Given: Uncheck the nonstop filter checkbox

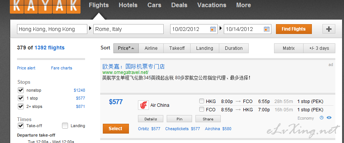Looking at the screenshot, I should pos(21,90).
